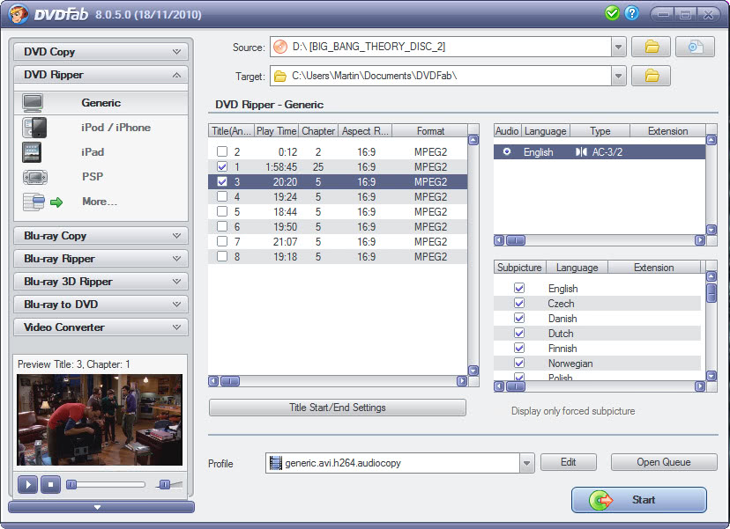Sort by Play Time column header

point(276,131)
